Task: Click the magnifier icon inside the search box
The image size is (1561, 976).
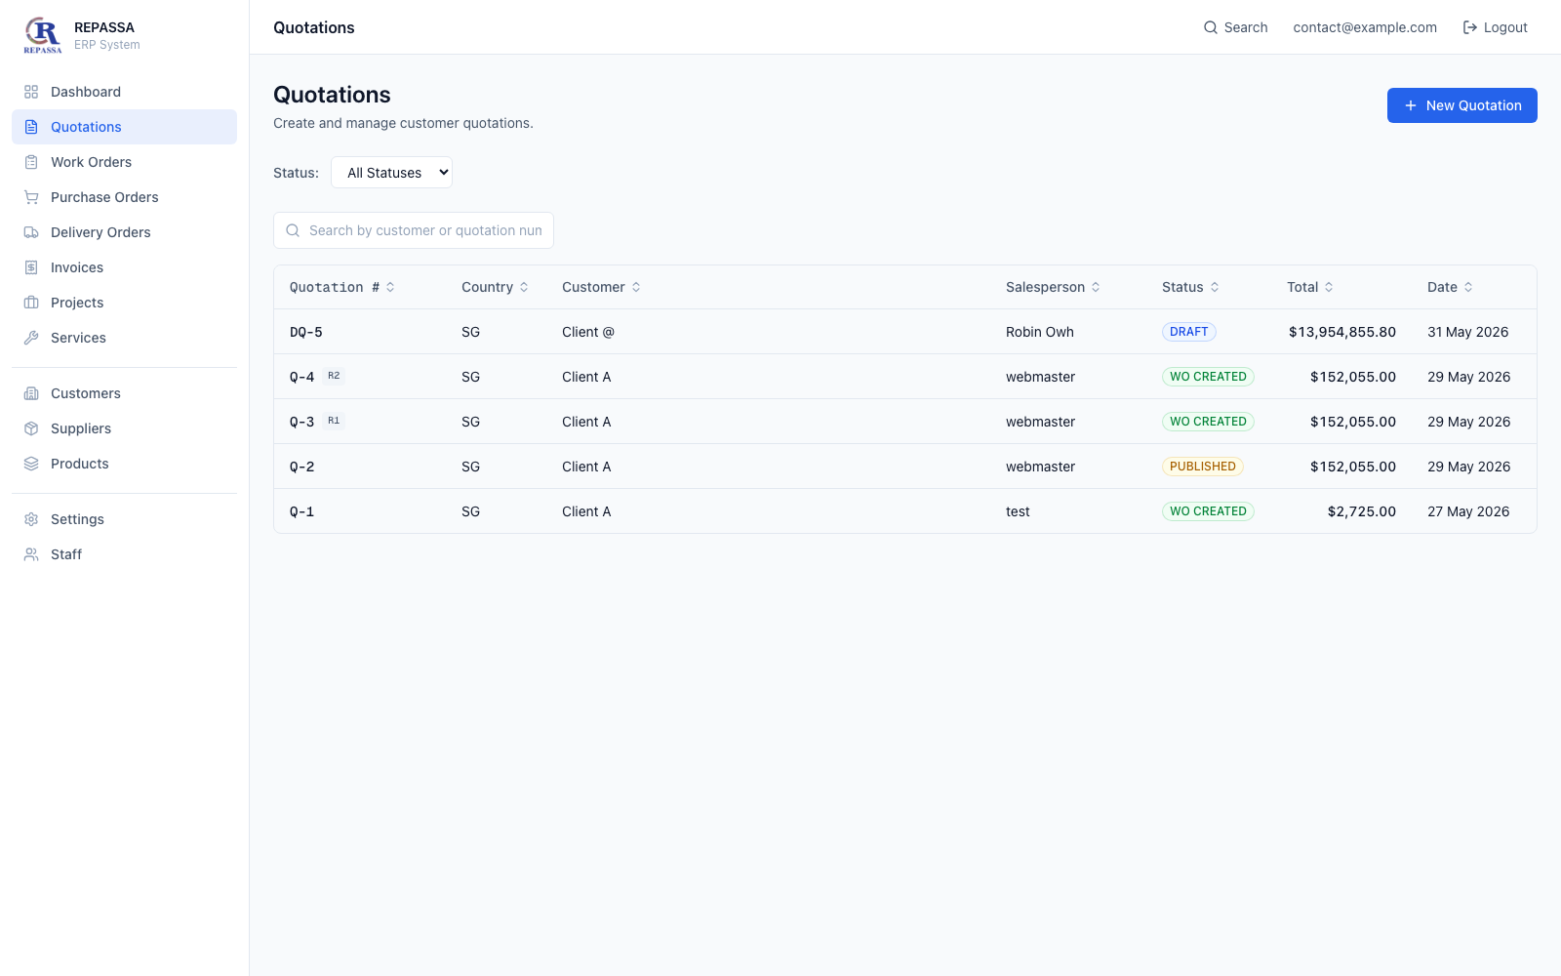Action: [x=293, y=230]
